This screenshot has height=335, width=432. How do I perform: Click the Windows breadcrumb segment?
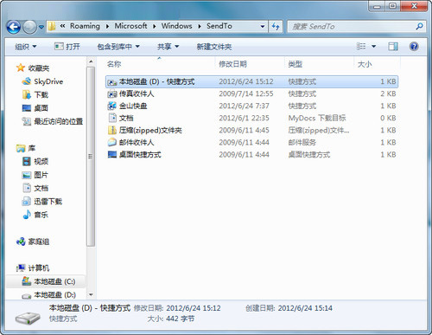click(x=176, y=26)
